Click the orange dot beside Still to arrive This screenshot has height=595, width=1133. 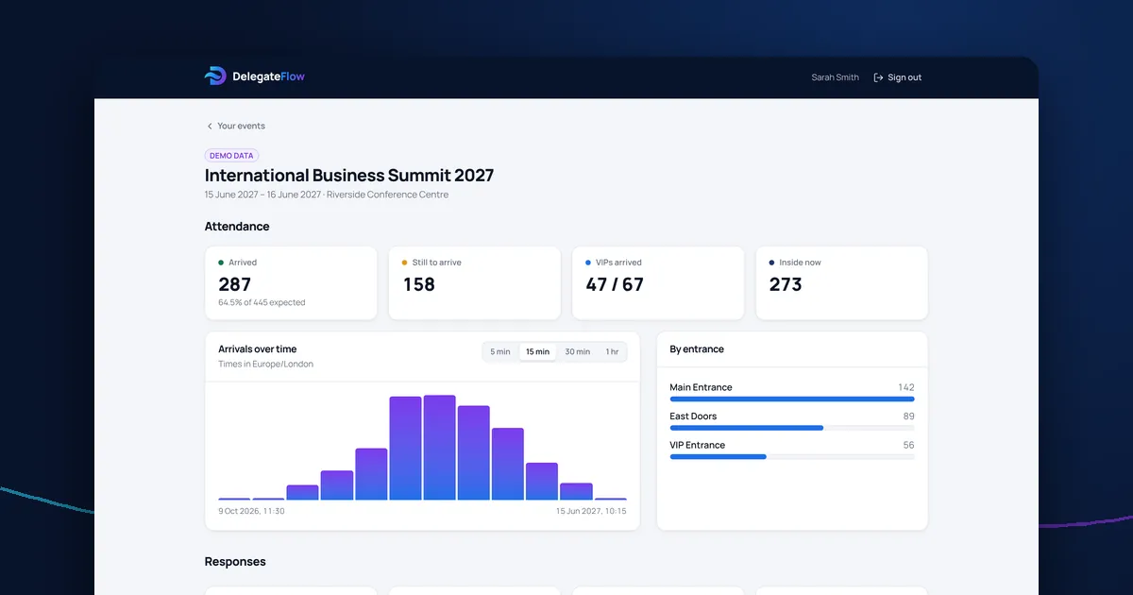click(x=404, y=263)
